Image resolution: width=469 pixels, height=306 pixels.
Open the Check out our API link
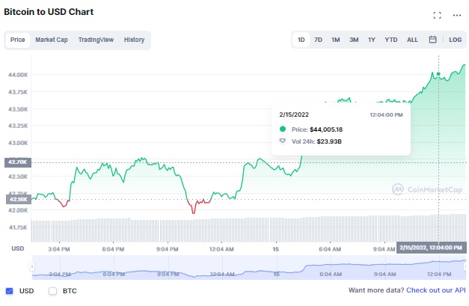point(435,290)
